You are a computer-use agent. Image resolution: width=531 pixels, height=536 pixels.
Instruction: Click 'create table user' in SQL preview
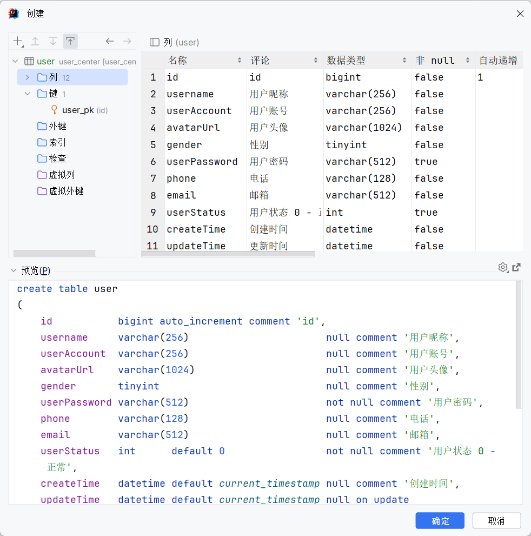(67, 289)
